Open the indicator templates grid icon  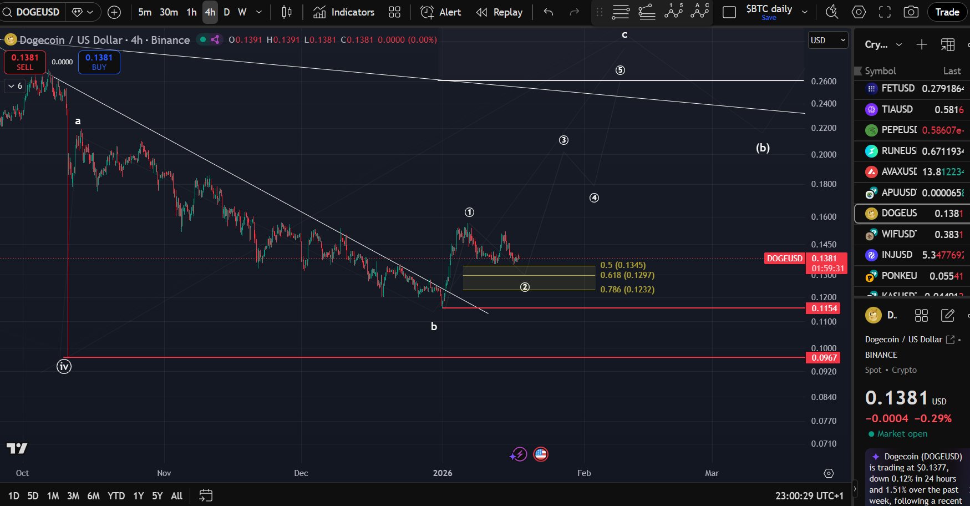pos(394,12)
